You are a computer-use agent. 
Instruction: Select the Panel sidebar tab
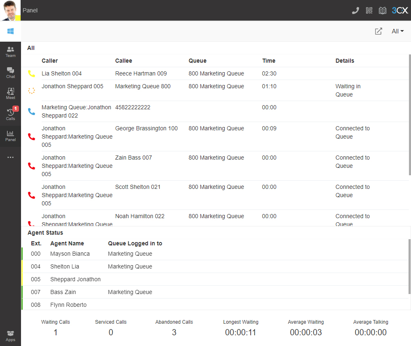click(10, 136)
